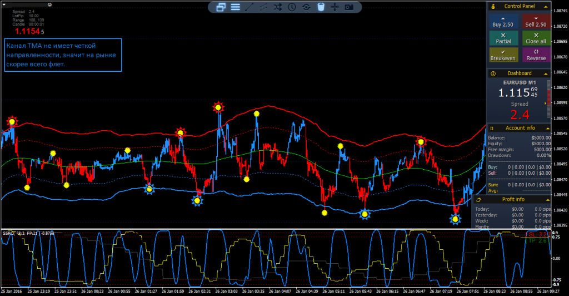Click the Russian TMA channel note box
Screen dimensions: 569x296
coord(62,55)
